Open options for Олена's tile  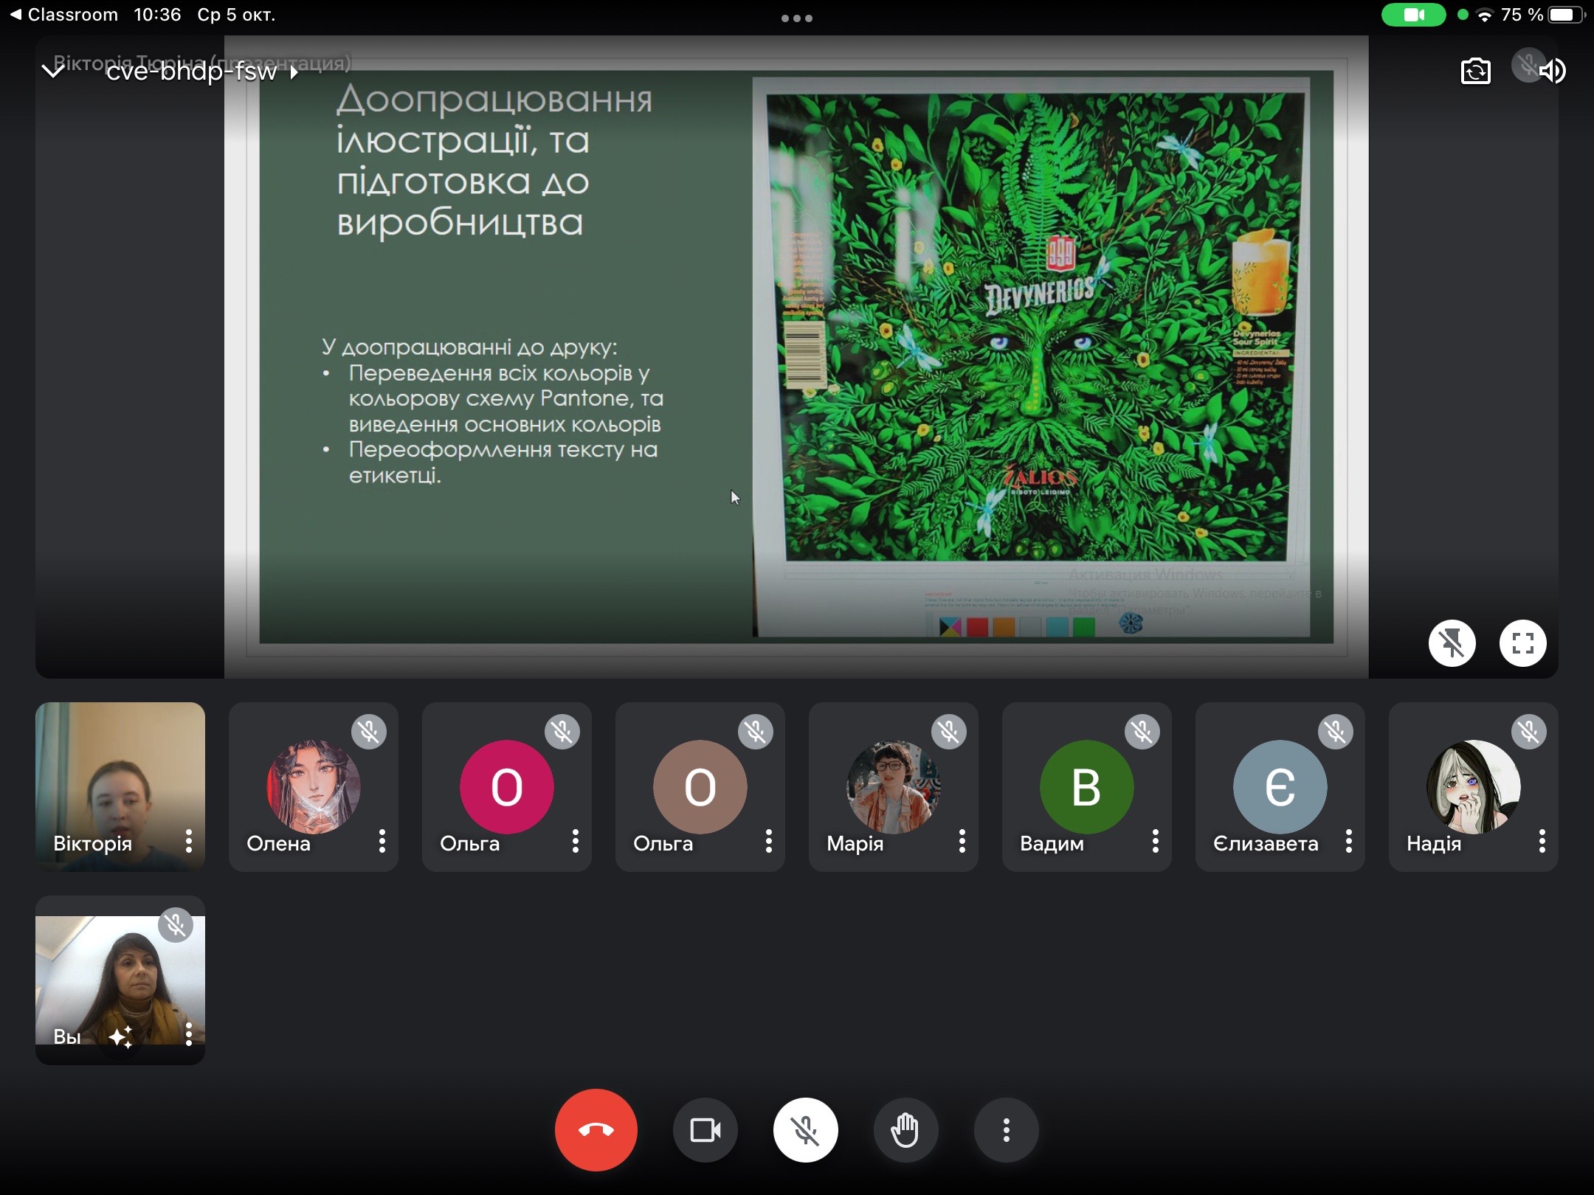pos(382,841)
